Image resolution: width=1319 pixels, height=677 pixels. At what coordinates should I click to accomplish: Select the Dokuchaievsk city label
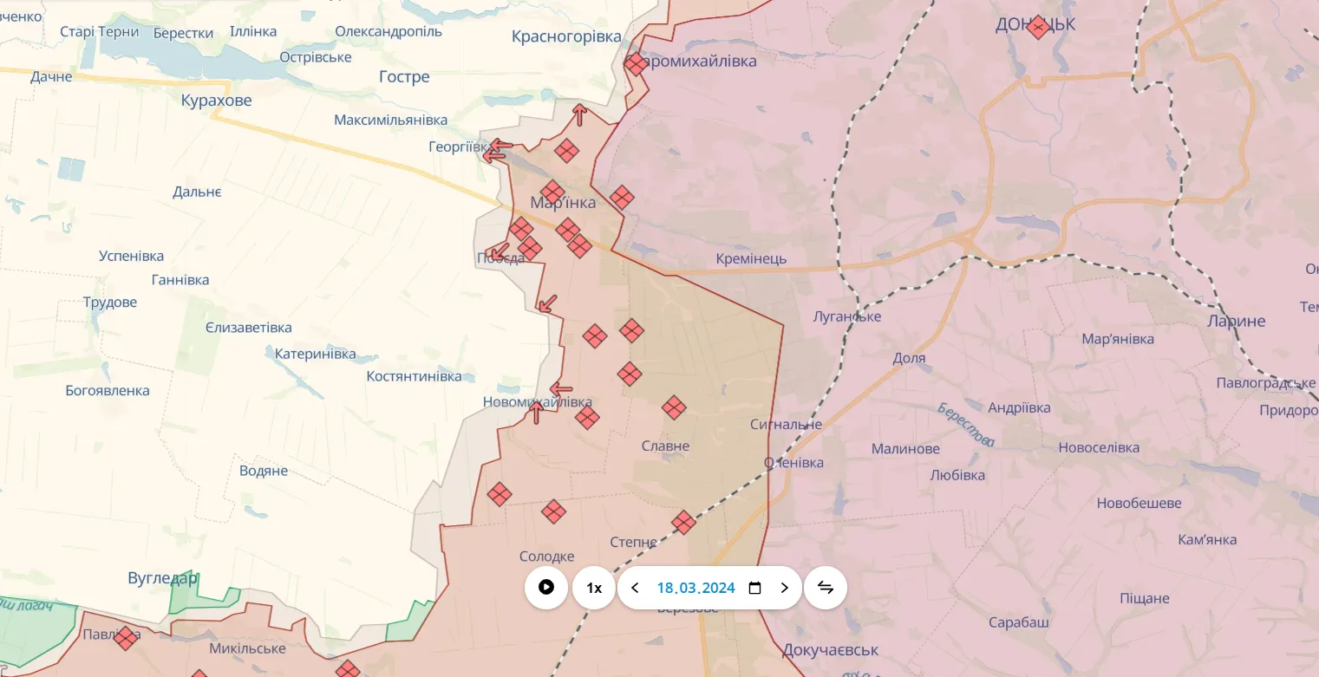click(830, 649)
